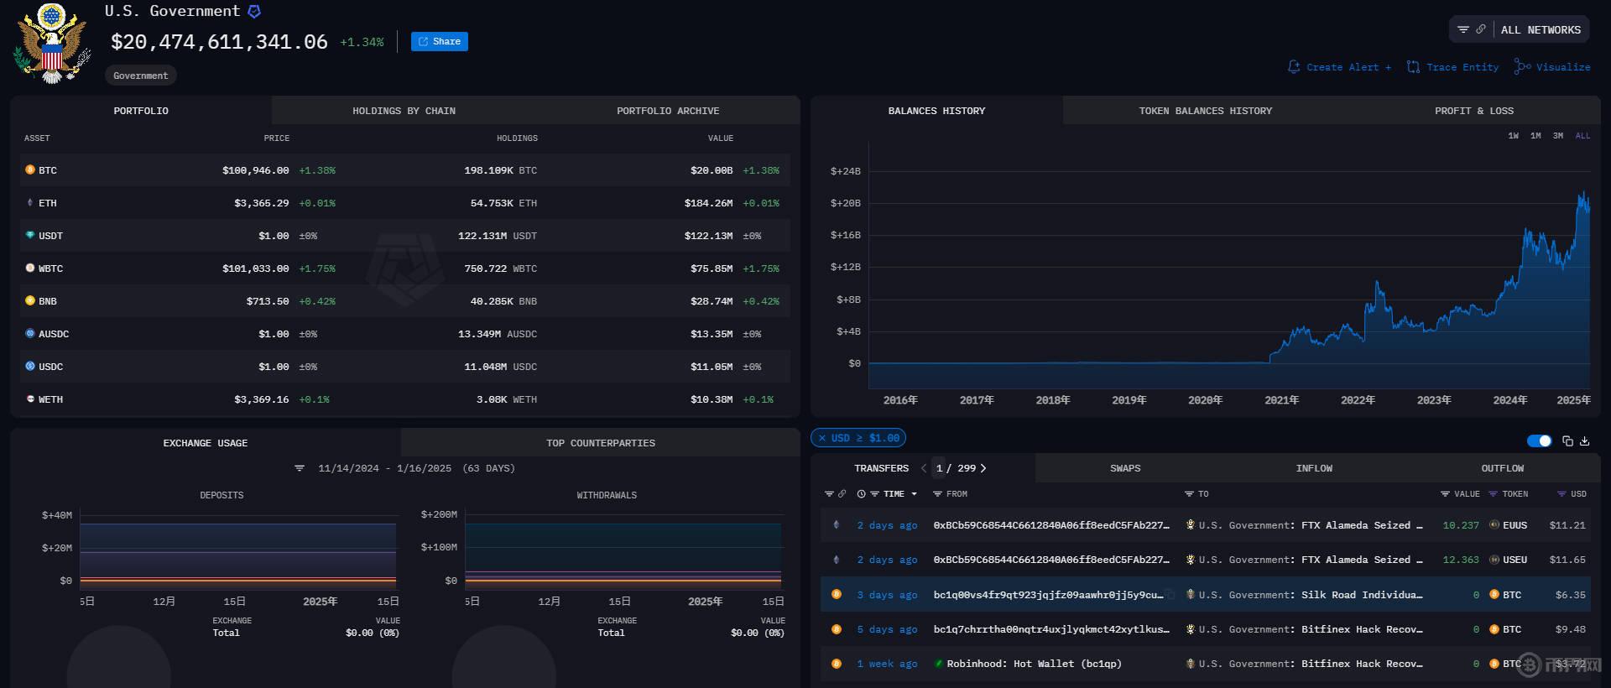Screen dimensions: 1611x688
Task: Open Visualize graph via its node icon
Action: (x=1522, y=66)
